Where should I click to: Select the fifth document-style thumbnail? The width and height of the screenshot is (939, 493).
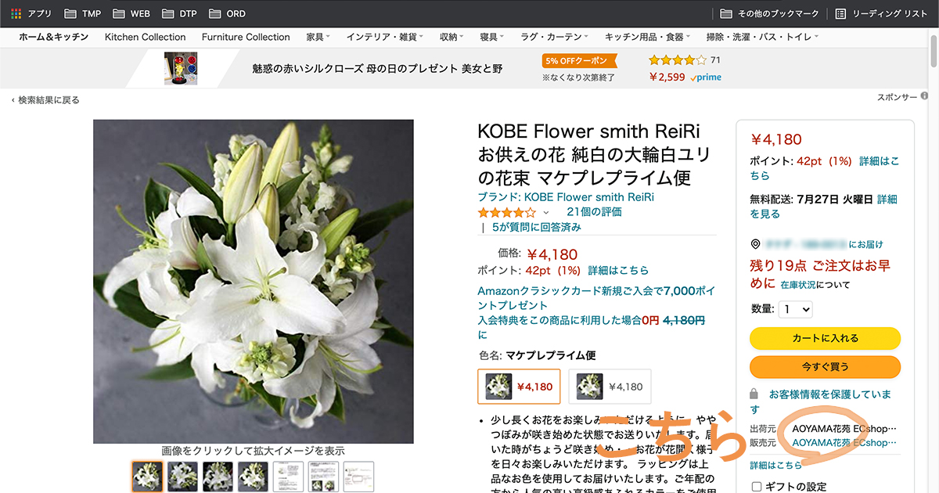tap(288, 477)
